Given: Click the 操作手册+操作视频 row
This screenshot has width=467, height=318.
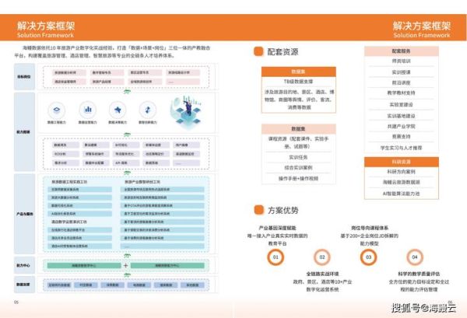Looking at the screenshot, I should [298, 179].
